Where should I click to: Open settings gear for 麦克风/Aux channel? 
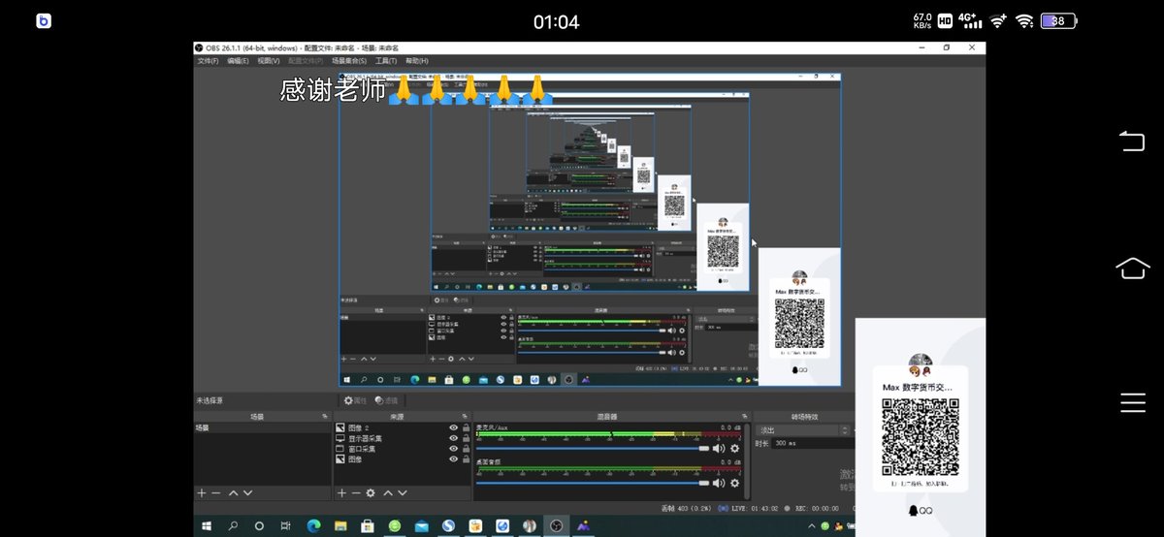point(735,448)
